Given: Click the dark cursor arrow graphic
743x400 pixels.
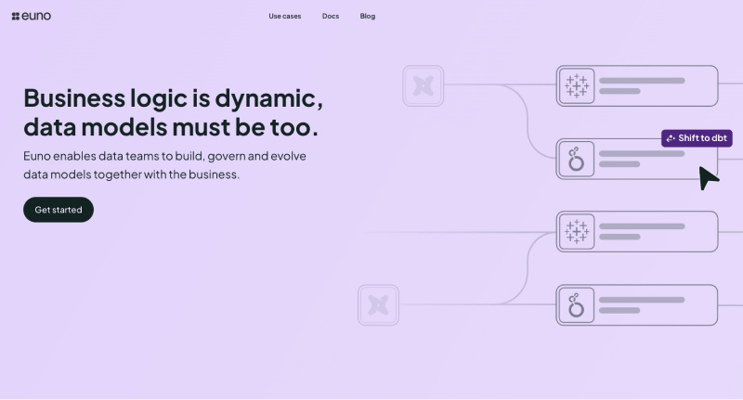Looking at the screenshot, I should click(x=709, y=178).
